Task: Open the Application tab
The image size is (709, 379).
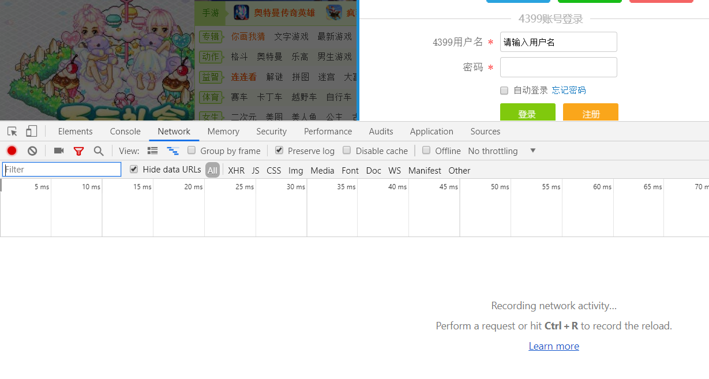Action: (x=432, y=132)
